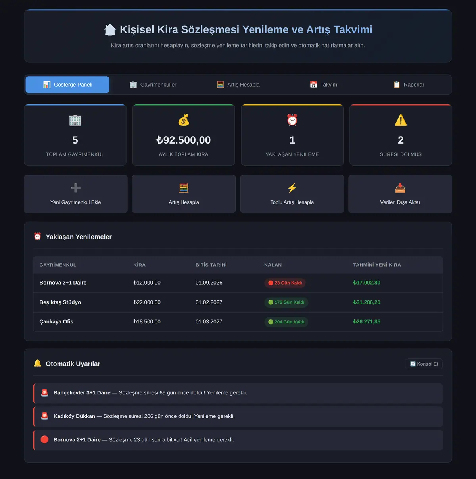Click the Toplu Artış Hesapla quick action

coord(292,194)
